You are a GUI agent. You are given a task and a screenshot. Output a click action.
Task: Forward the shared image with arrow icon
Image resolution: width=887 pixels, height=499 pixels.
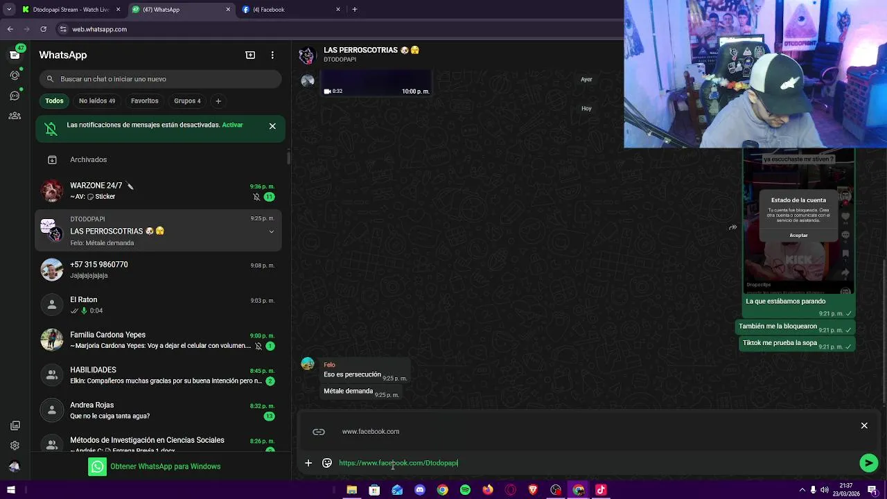pos(732,227)
